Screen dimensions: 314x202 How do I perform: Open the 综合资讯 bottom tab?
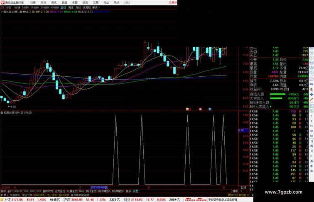(39, 195)
